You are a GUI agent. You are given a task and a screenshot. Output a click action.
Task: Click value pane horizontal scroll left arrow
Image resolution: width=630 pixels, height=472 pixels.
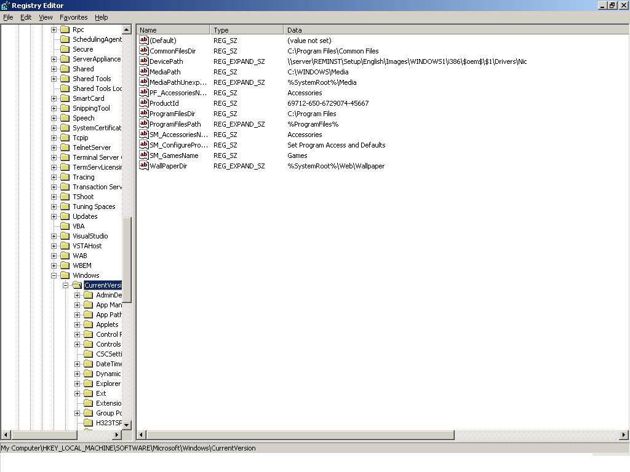pyautogui.click(x=141, y=435)
